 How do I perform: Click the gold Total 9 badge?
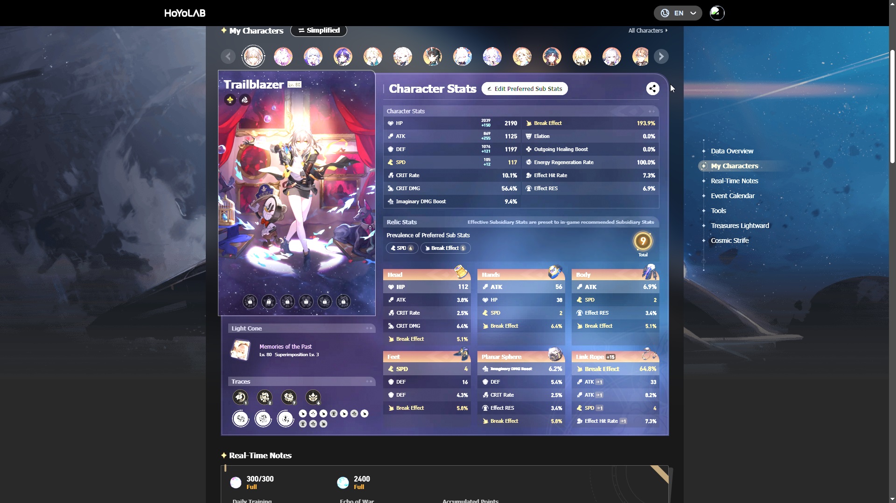pyautogui.click(x=643, y=241)
